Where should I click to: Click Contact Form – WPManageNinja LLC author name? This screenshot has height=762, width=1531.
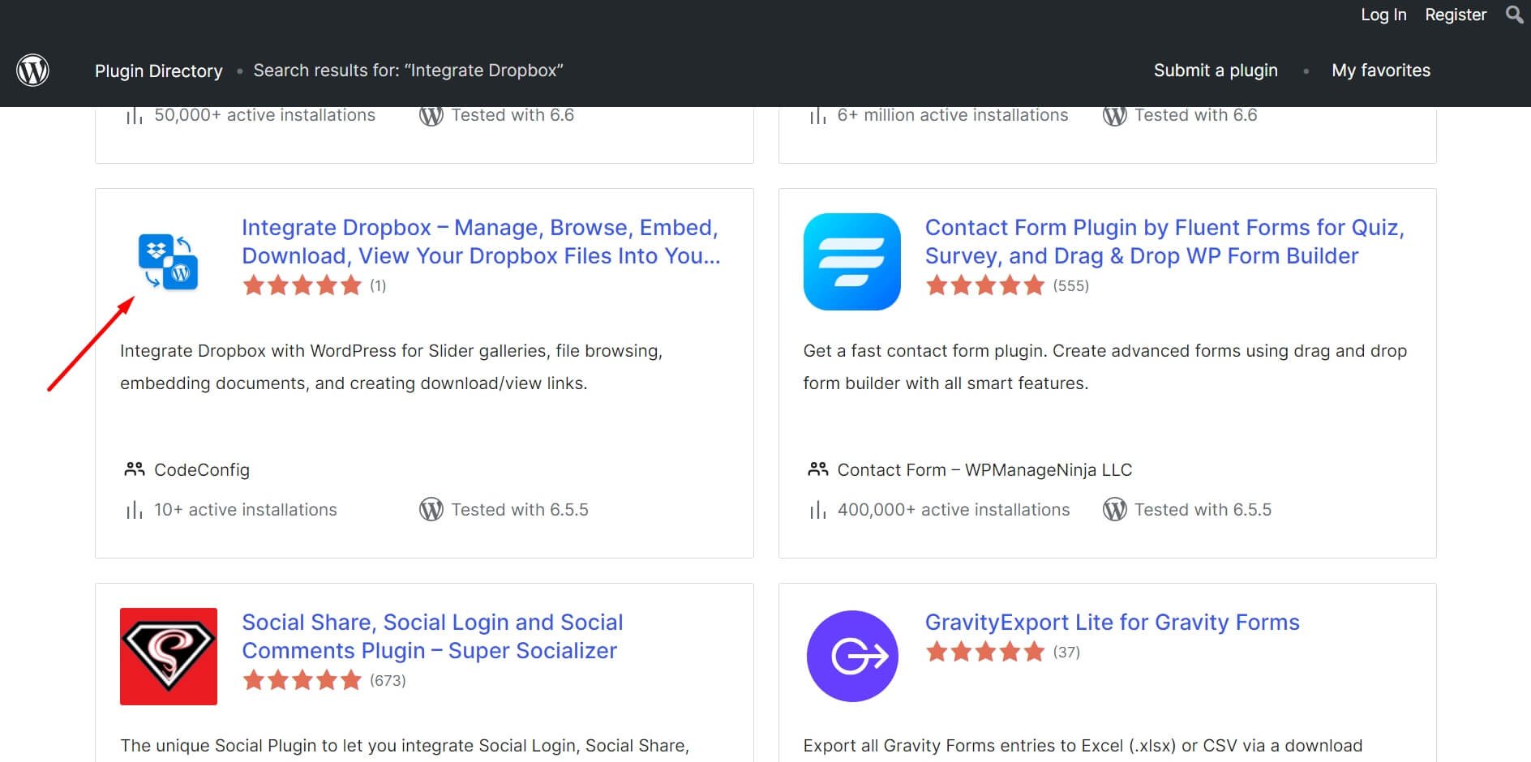click(984, 470)
